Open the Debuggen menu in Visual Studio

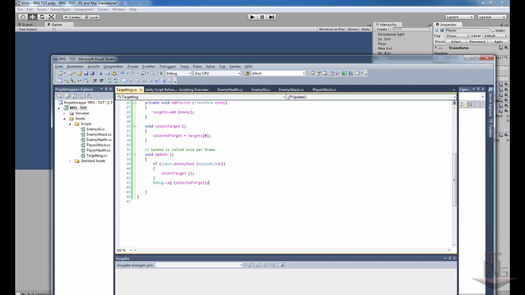pyautogui.click(x=167, y=66)
